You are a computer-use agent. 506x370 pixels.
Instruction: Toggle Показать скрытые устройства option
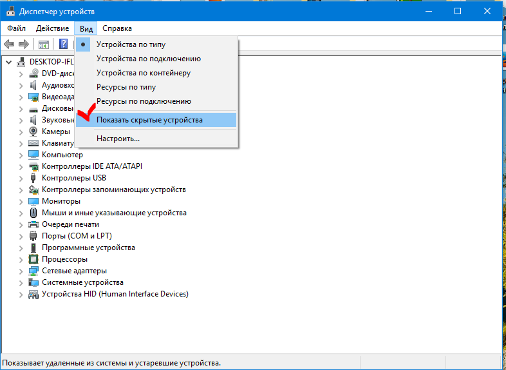tap(156, 120)
